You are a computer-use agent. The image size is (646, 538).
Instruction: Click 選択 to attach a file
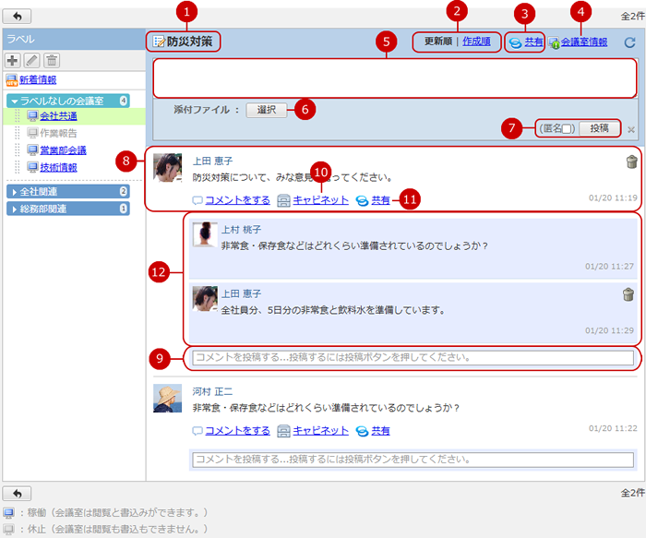pos(267,110)
